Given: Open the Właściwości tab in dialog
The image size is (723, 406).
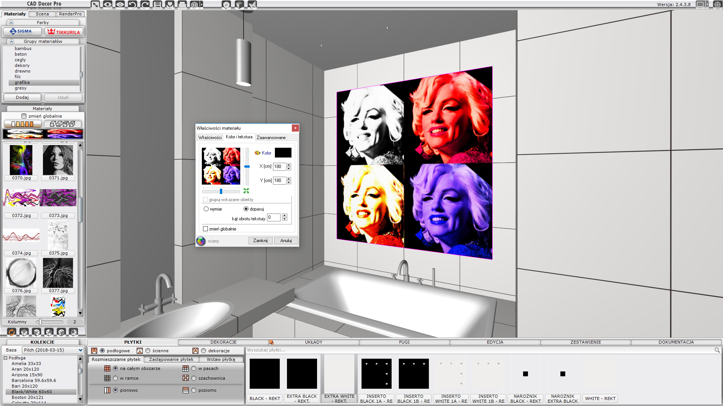Looking at the screenshot, I should (x=210, y=138).
